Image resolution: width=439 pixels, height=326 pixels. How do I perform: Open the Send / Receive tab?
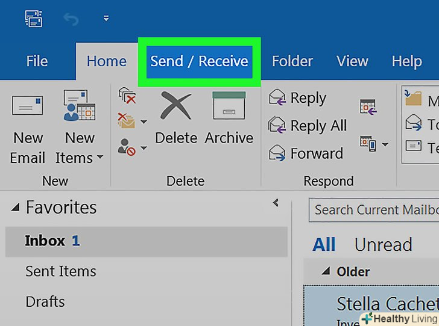199,61
